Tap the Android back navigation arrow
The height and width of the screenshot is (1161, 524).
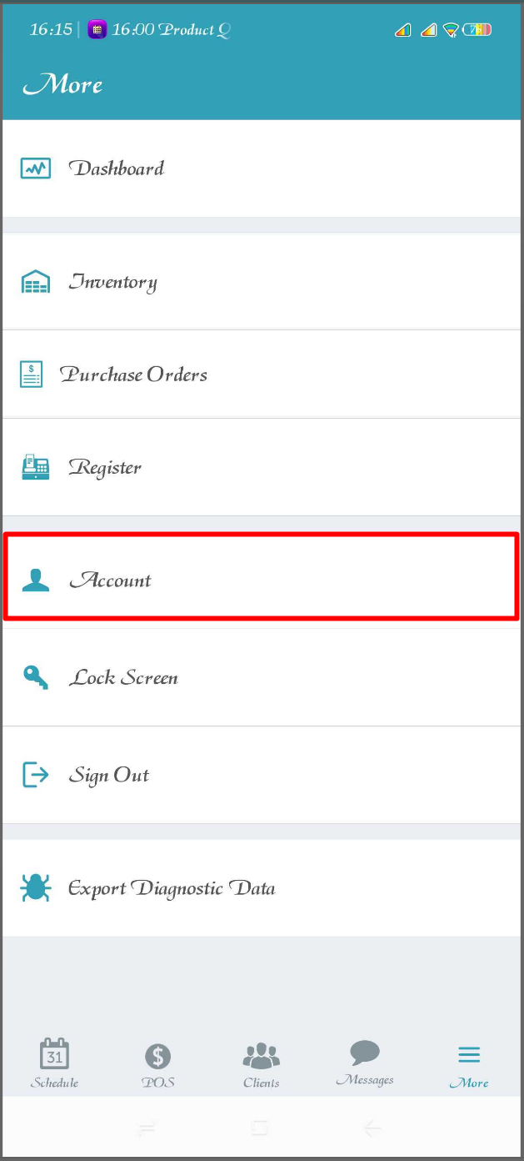pyautogui.click(x=372, y=1128)
